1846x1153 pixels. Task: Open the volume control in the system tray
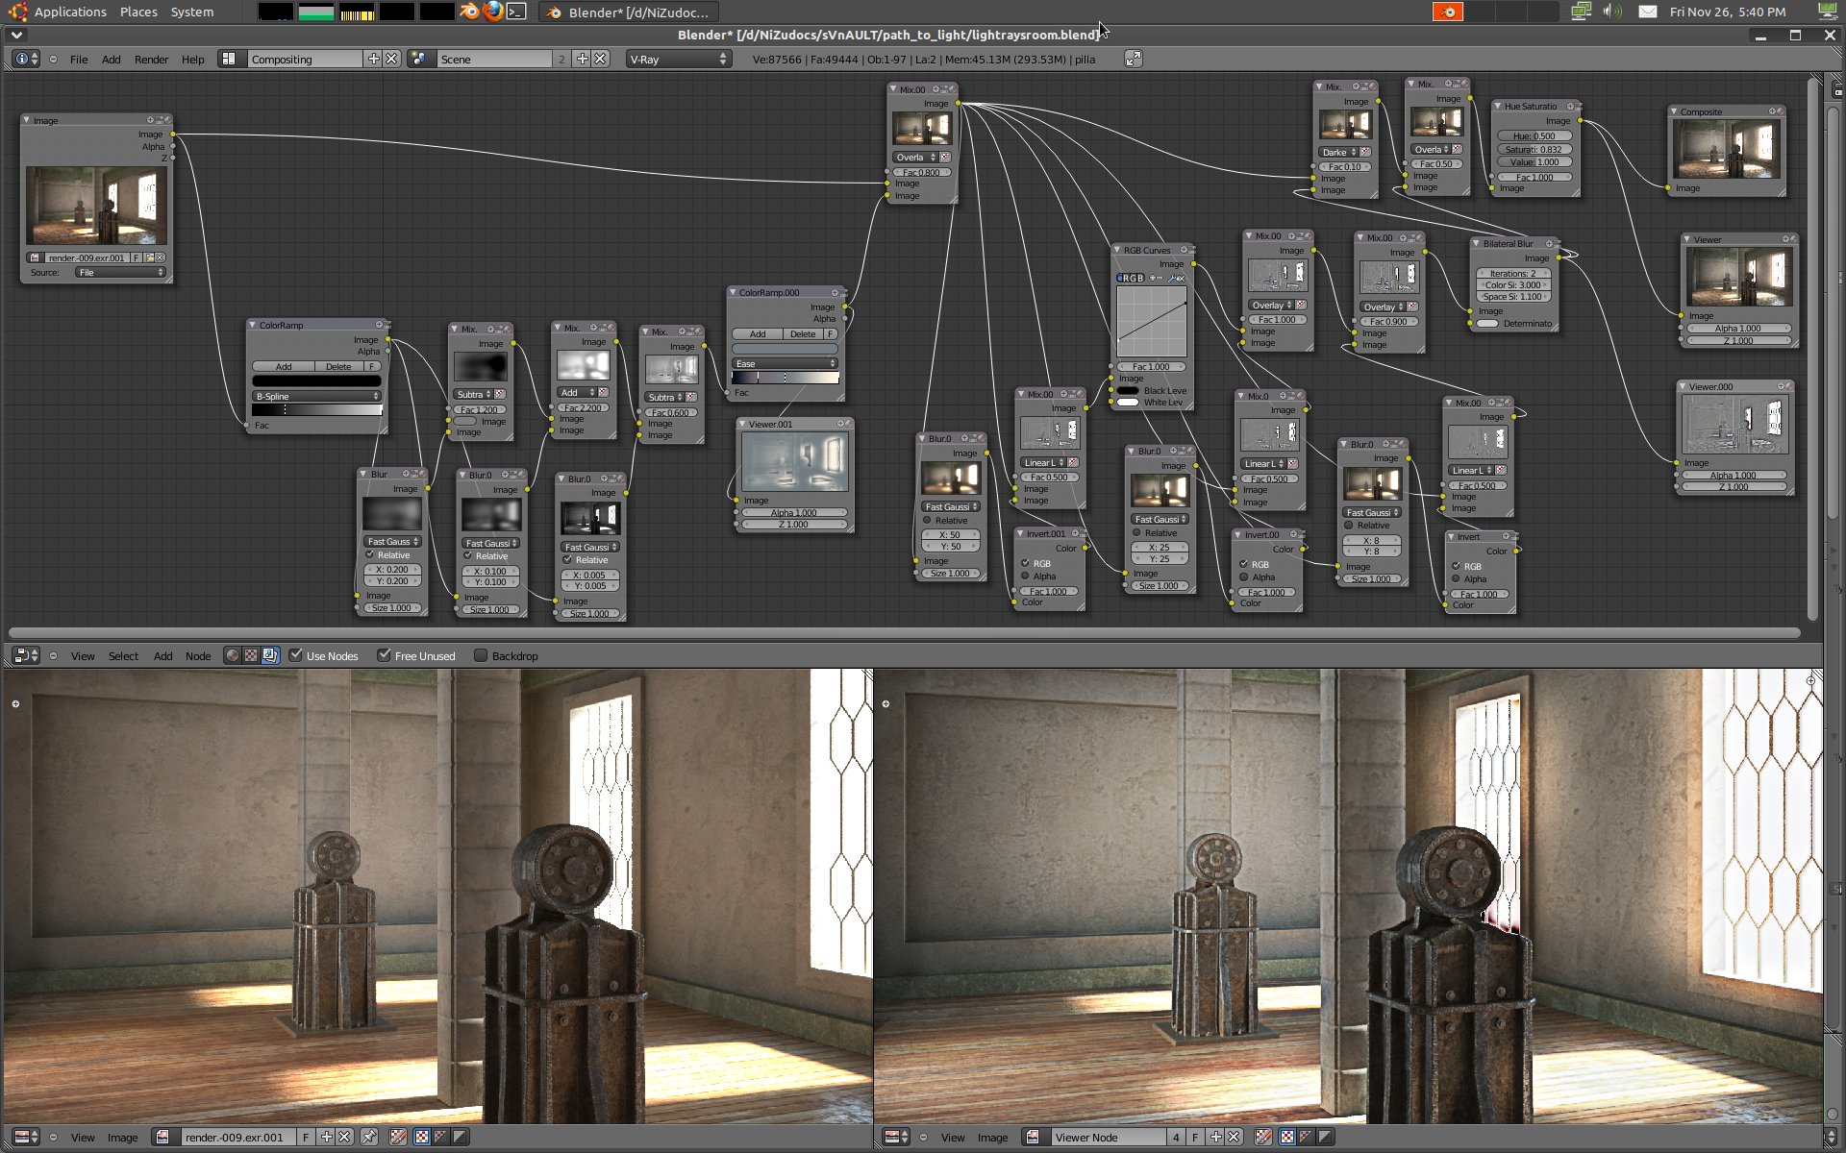(1612, 12)
